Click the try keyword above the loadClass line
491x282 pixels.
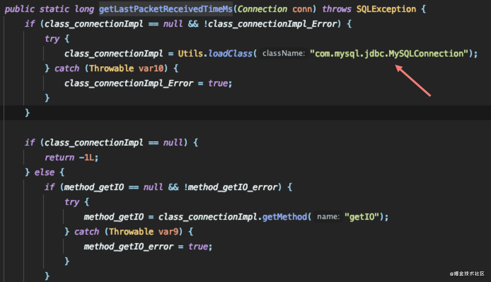click(x=52, y=39)
